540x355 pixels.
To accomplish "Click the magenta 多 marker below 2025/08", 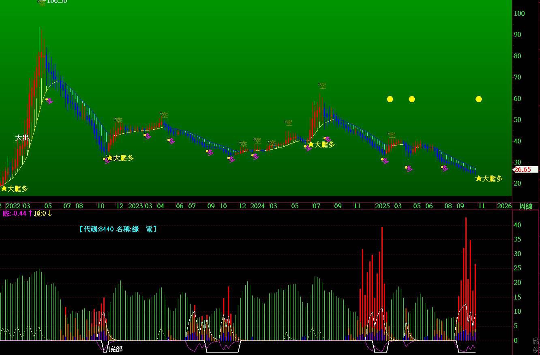I will pyautogui.click(x=445, y=168).
